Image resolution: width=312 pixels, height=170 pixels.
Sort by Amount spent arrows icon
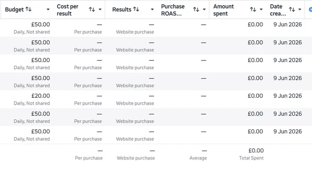pos(253,9)
